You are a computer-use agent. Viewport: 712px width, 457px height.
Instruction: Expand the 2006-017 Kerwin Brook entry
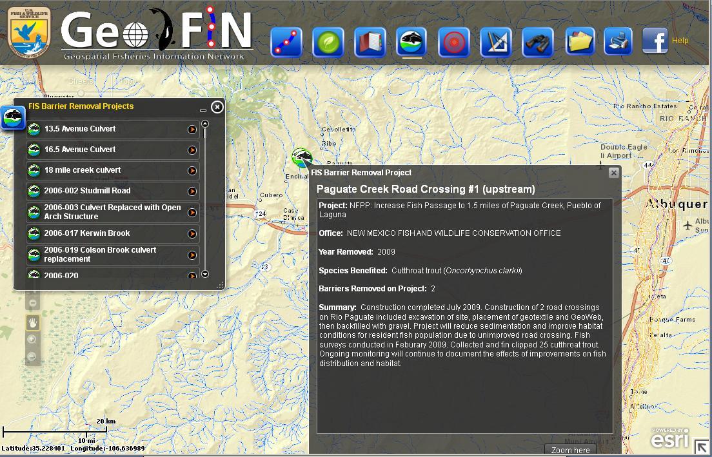[192, 233]
